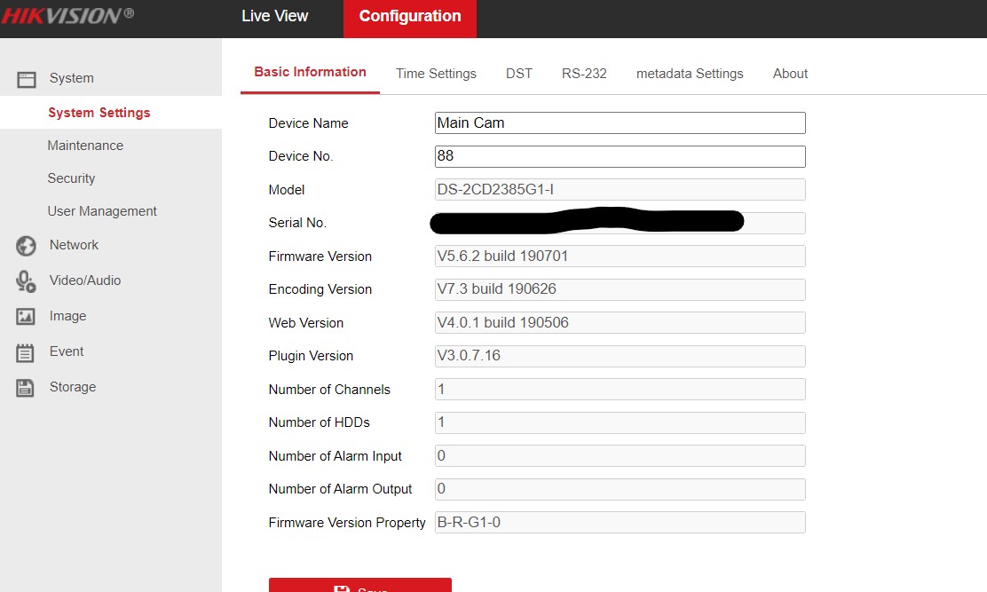Click the Device No. input field
Screen dimensions: 987x592
(620, 156)
